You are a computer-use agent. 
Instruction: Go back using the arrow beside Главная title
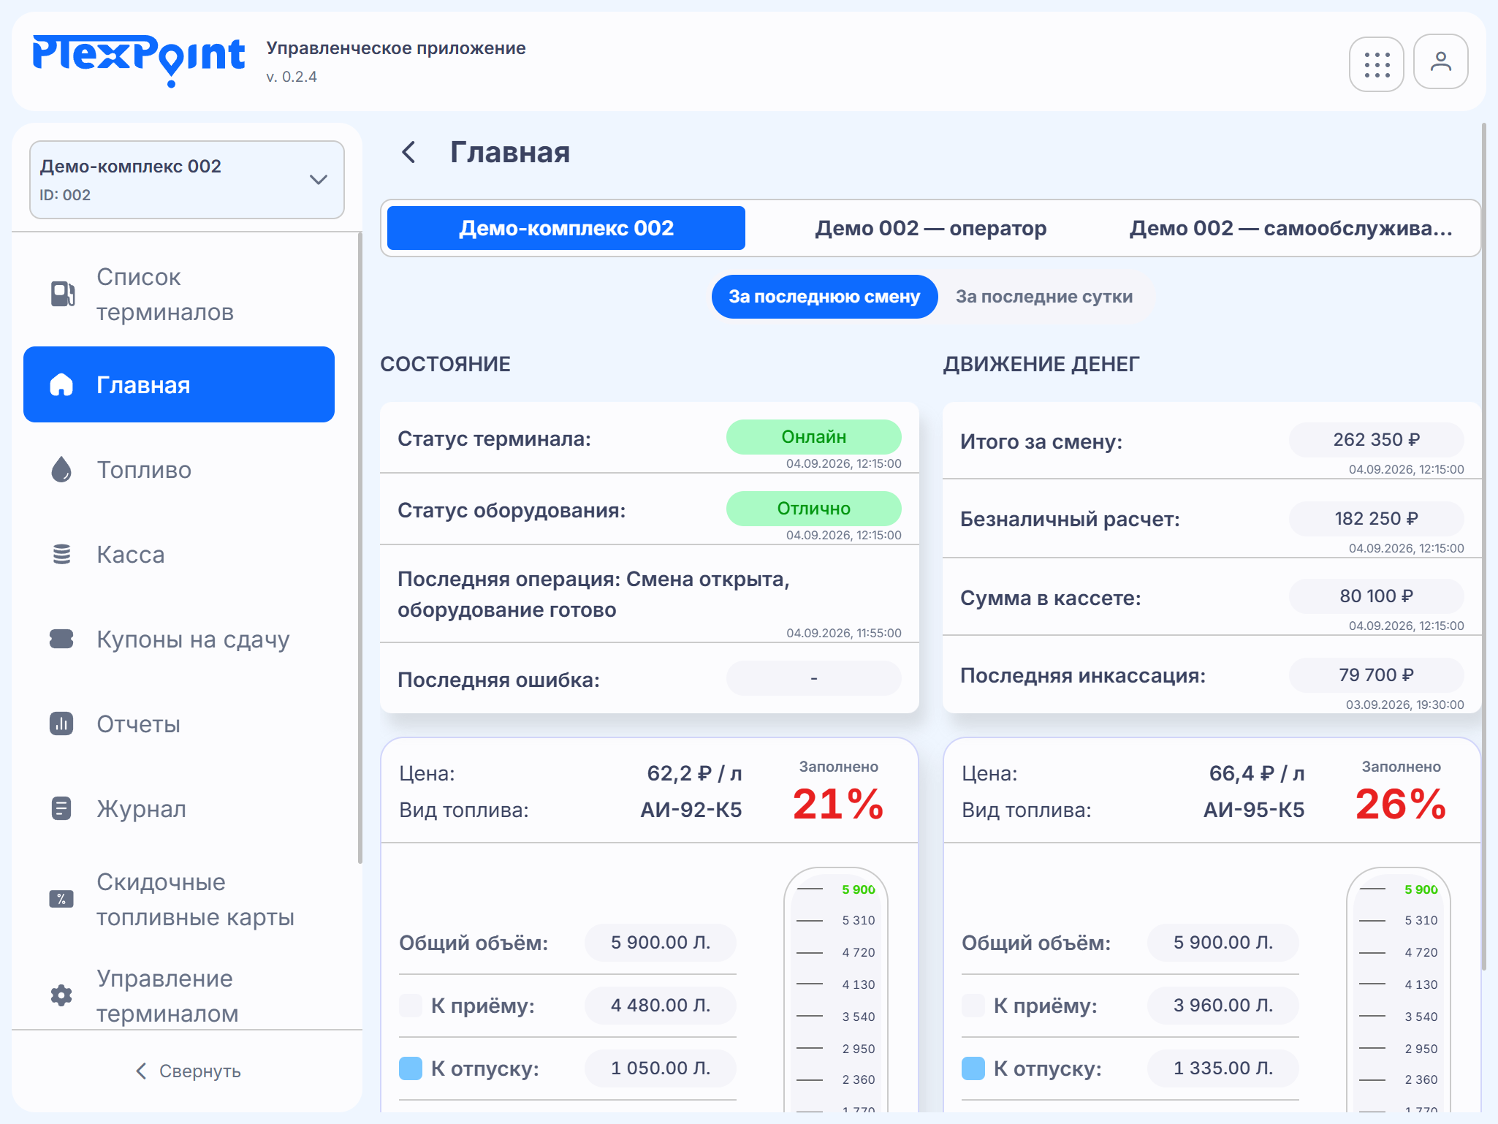click(408, 152)
